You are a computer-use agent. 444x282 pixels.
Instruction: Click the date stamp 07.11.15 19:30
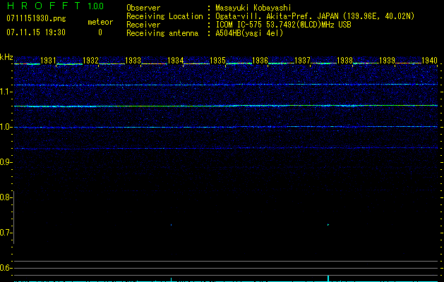click(x=35, y=32)
